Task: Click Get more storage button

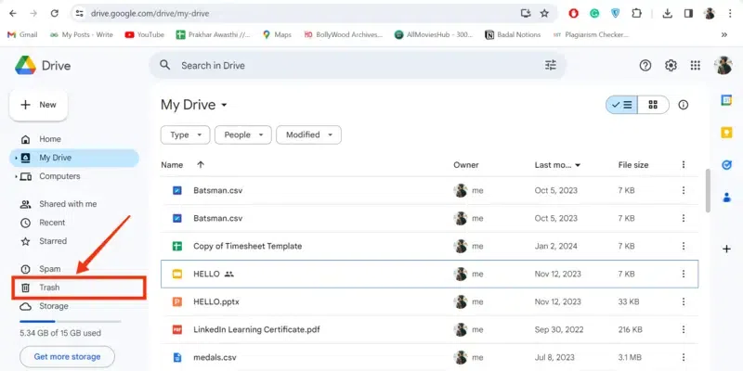Action: (67, 356)
